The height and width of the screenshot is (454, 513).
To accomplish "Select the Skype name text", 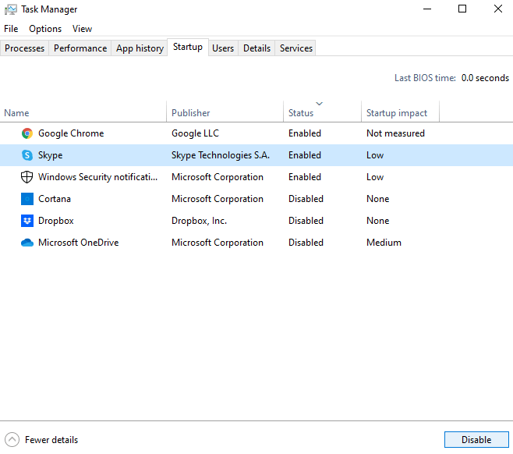I will (50, 155).
